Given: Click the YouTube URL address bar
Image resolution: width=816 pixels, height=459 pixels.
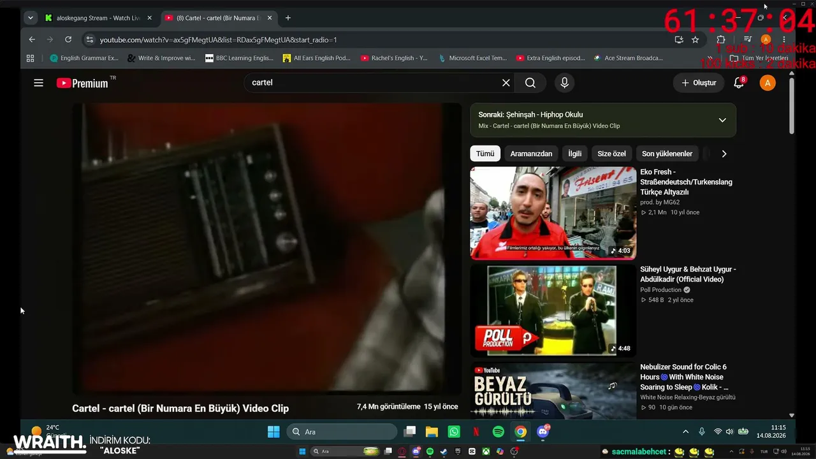Looking at the screenshot, I should tap(382, 40).
